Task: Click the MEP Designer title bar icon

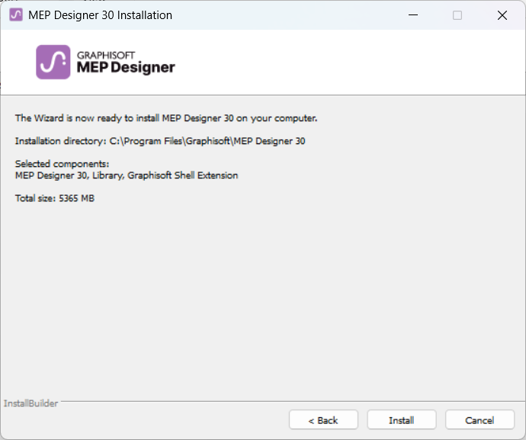Action: (16, 15)
